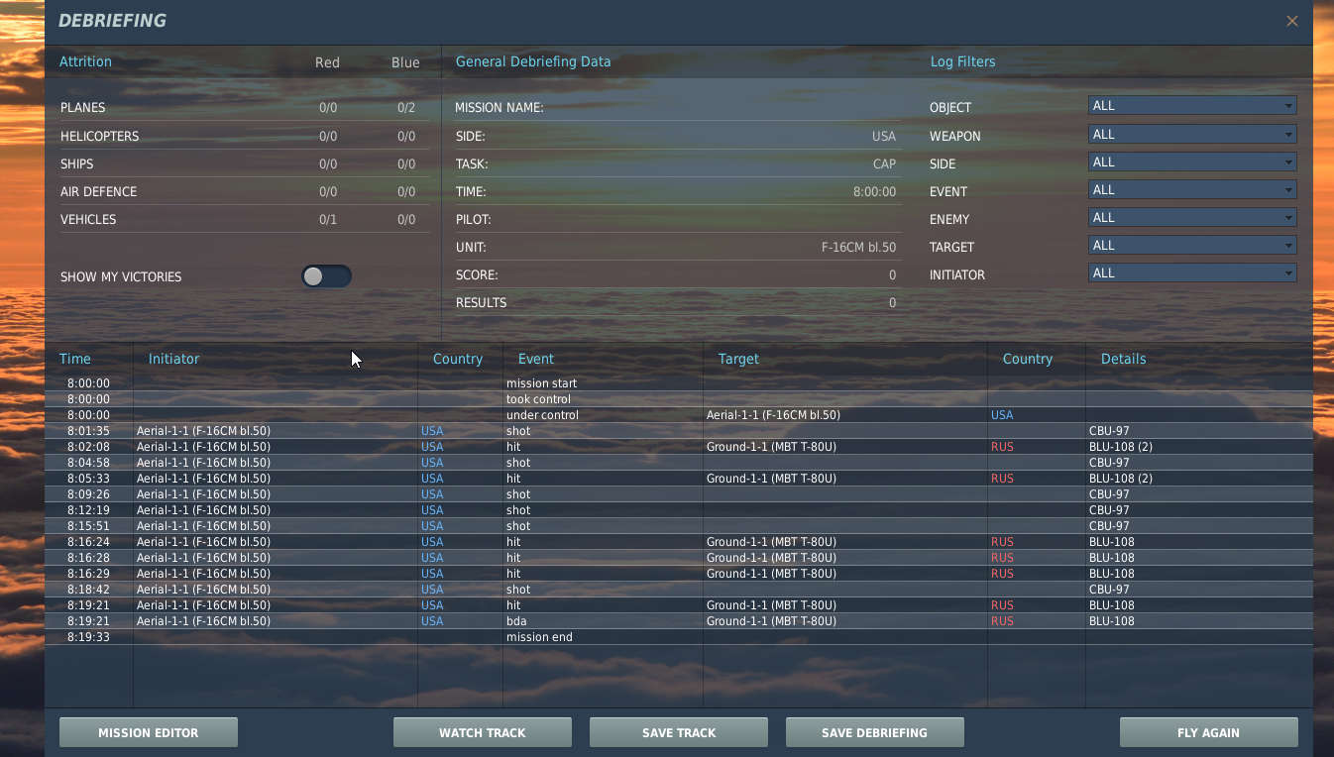
Task: Select the 8:15:51 shot row
Action: (679, 526)
